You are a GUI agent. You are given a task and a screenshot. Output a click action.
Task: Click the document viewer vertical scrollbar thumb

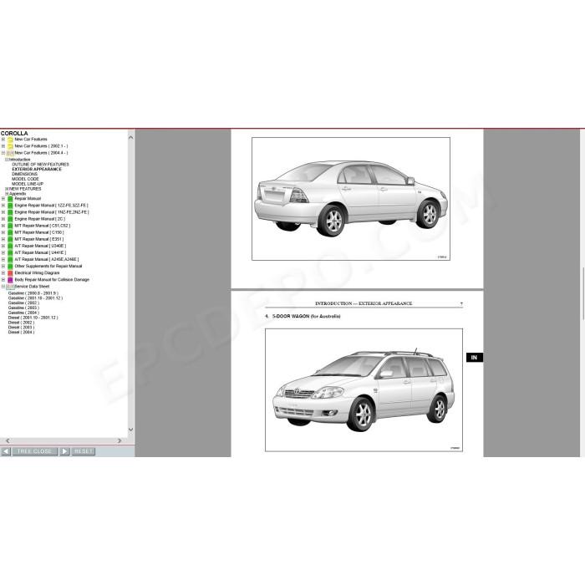[x=582, y=293]
